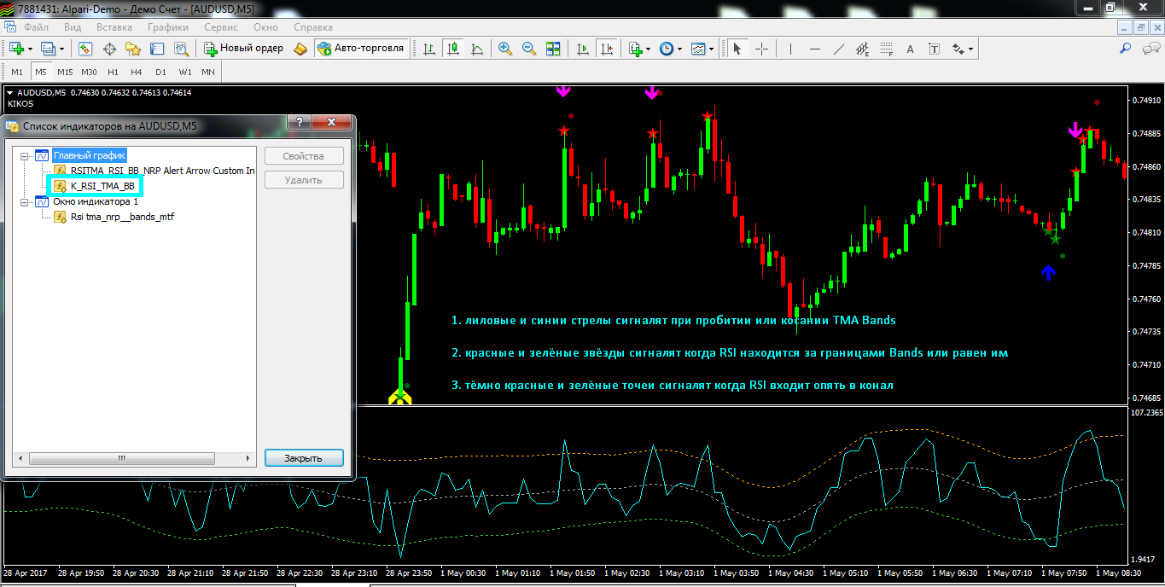Click the Zoom Out magnifier icon

coord(529,49)
